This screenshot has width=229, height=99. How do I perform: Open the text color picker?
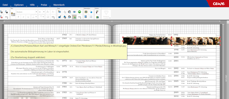click(34, 17)
